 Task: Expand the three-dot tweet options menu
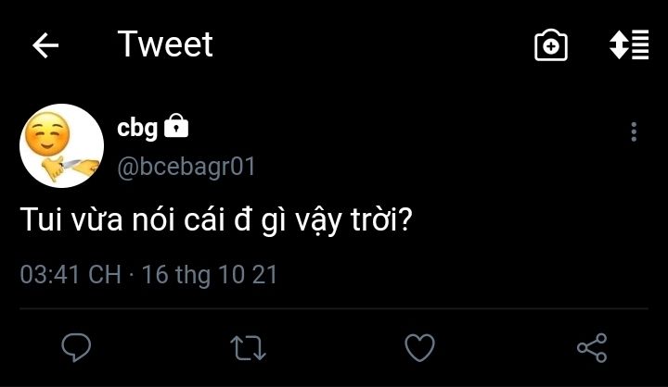coord(634,131)
